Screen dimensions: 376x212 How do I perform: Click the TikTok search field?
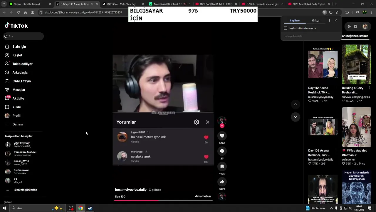tap(23, 36)
